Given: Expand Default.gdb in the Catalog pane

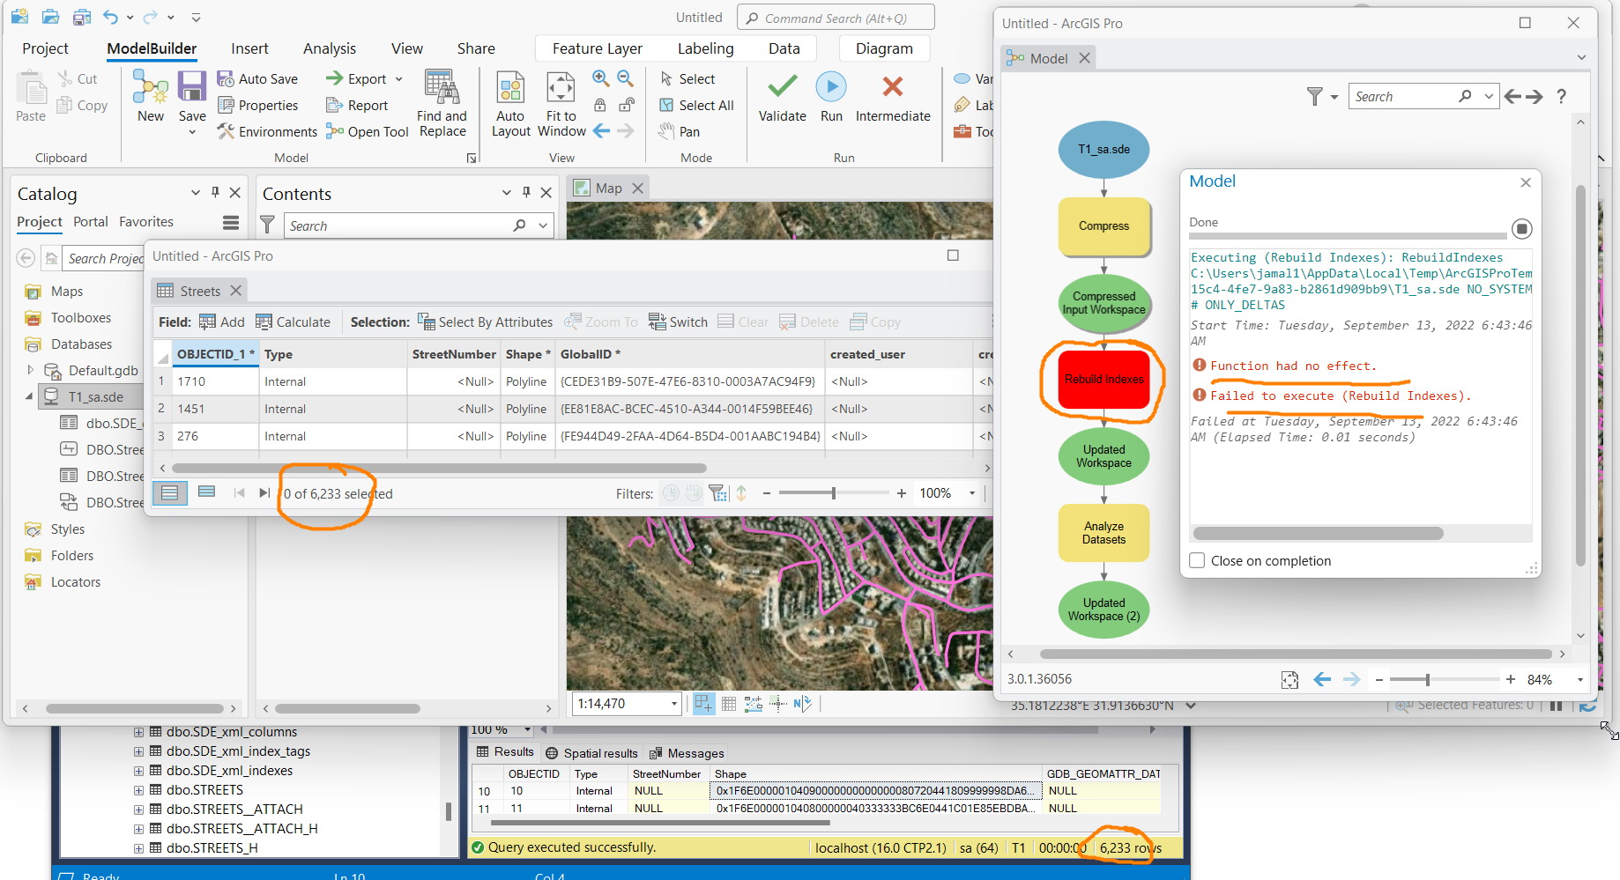Looking at the screenshot, I should pos(29,370).
